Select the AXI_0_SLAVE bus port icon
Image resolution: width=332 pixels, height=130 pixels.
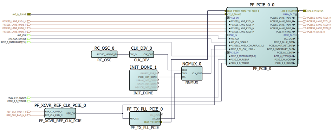[x=29, y=14]
